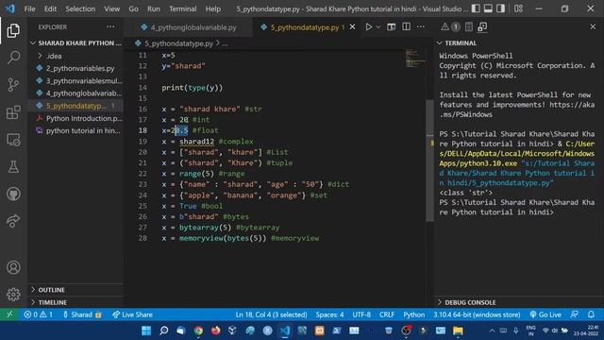
Task: Open the Explorer view in activity bar
Action: (13, 30)
